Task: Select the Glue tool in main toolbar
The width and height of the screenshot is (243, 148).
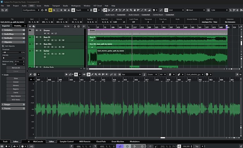Action: 124,10
